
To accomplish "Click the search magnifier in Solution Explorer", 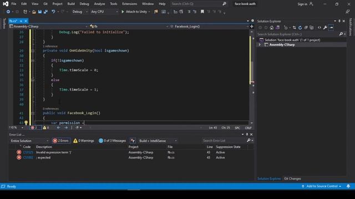I will click(x=341, y=34).
